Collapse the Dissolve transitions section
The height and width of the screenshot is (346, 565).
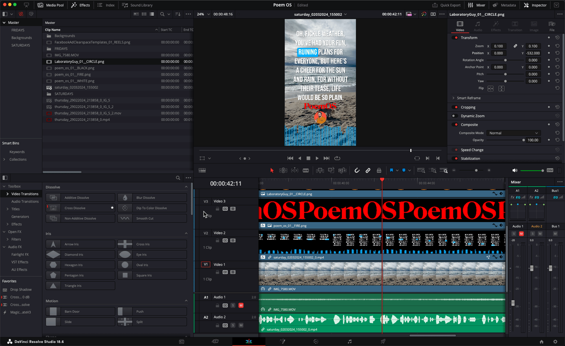(187, 187)
